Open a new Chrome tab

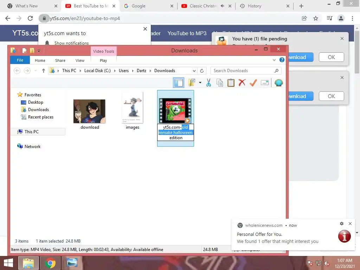[x=301, y=6]
